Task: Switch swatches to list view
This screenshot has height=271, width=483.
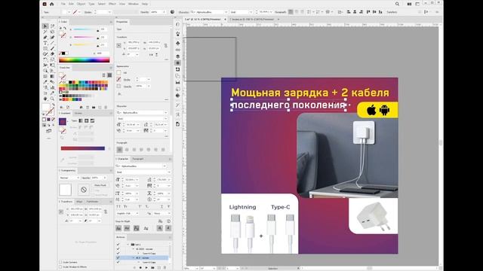Action: (x=104, y=75)
